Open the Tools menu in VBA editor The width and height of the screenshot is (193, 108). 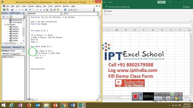[x=50, y=6]
